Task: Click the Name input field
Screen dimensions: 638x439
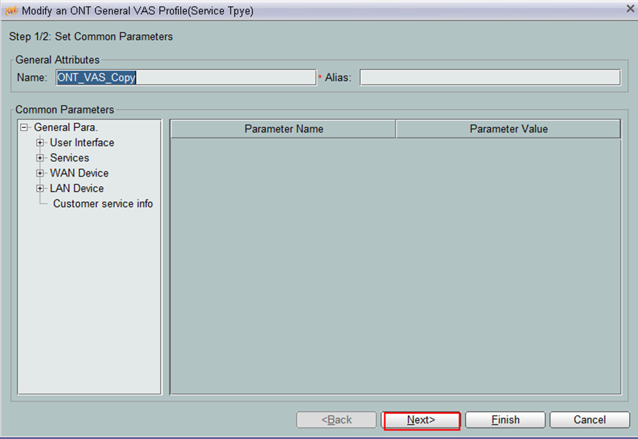Action: pos(186,77)
